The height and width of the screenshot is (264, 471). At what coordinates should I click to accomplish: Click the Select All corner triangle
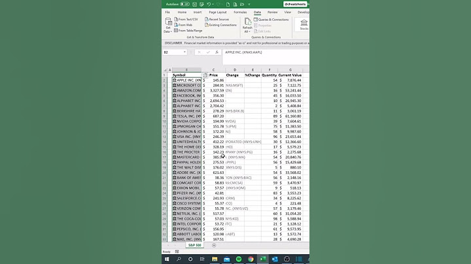point(165,70)
